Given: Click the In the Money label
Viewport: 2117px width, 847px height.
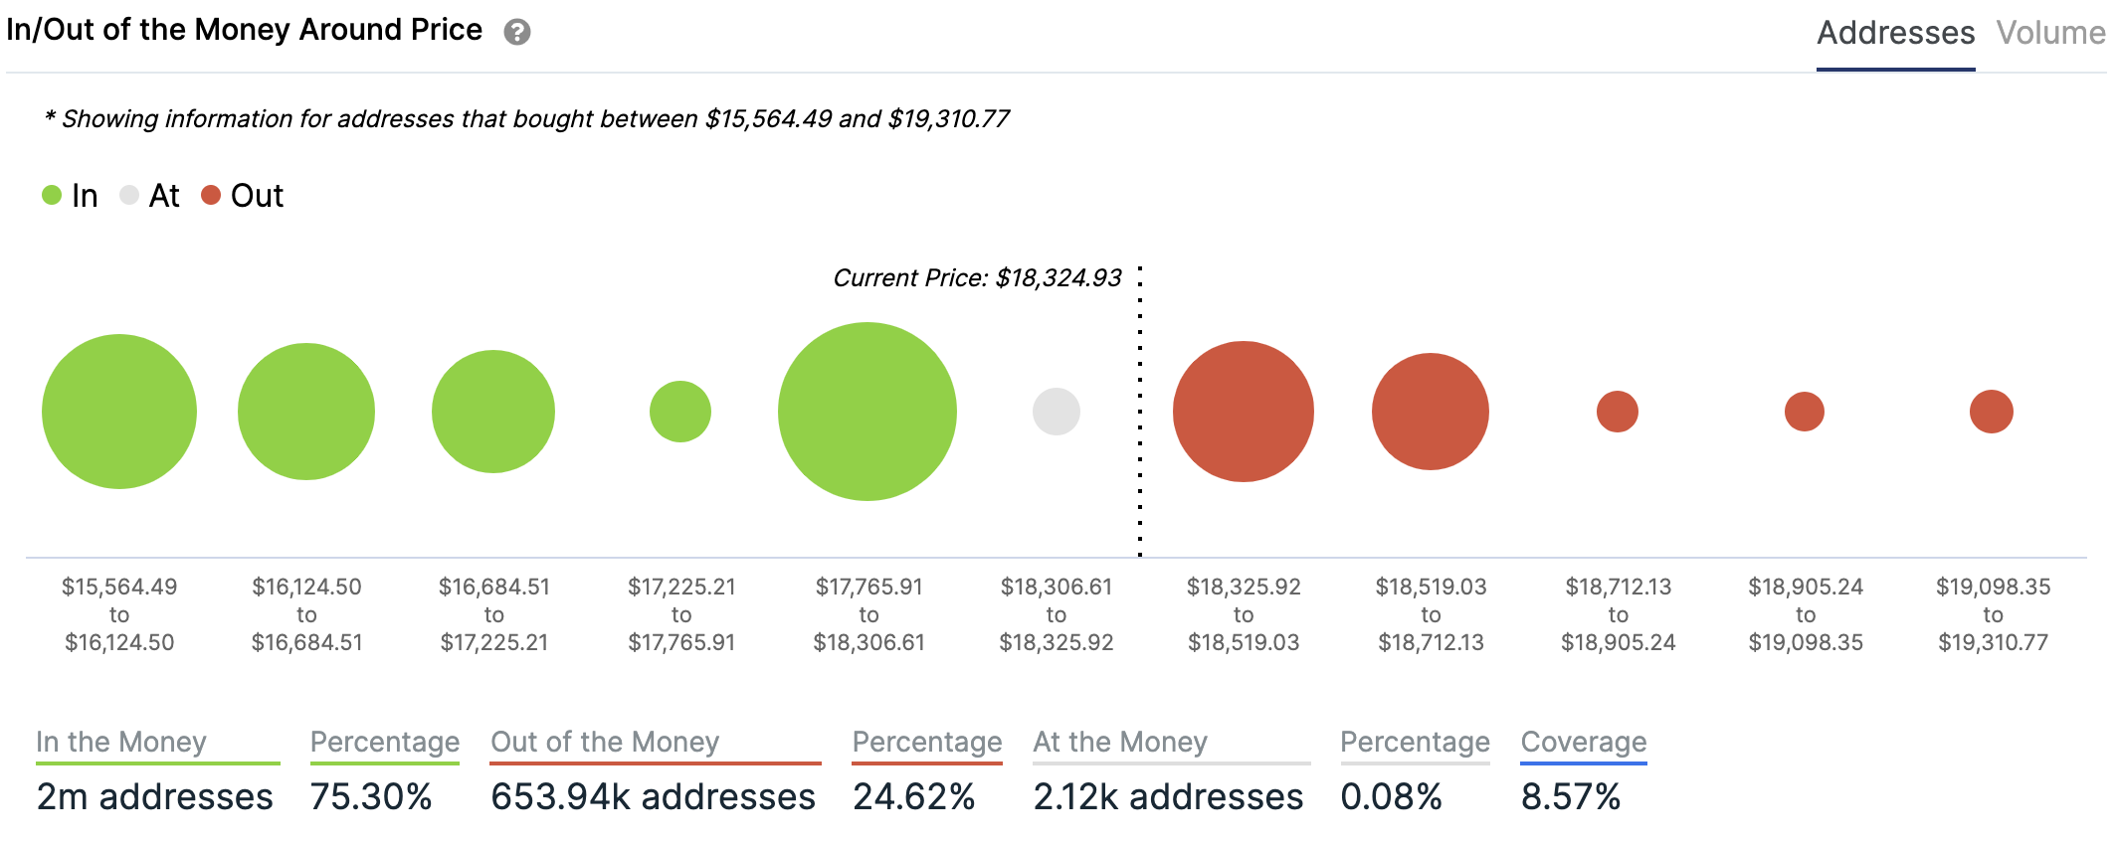Looking at the screenshot, I should (121, 742).
